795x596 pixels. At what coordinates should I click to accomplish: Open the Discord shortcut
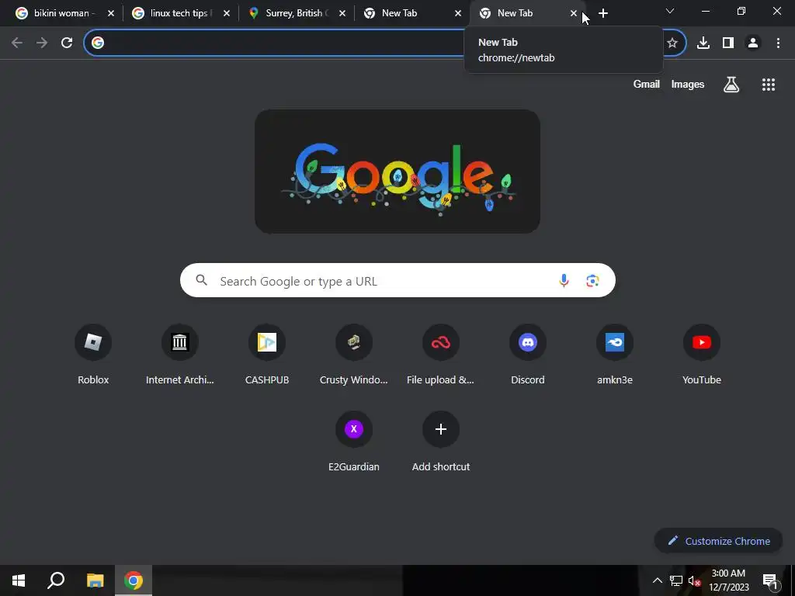528,342
